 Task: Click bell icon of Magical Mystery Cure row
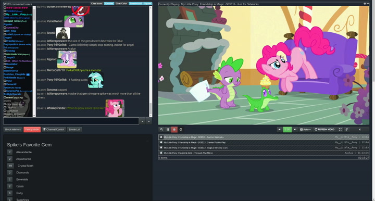(x=161, y=147)
